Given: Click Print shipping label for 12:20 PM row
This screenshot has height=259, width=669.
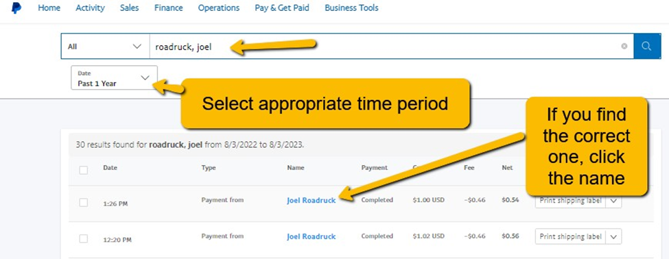Looking at the screenshot, I should point(570,236).
